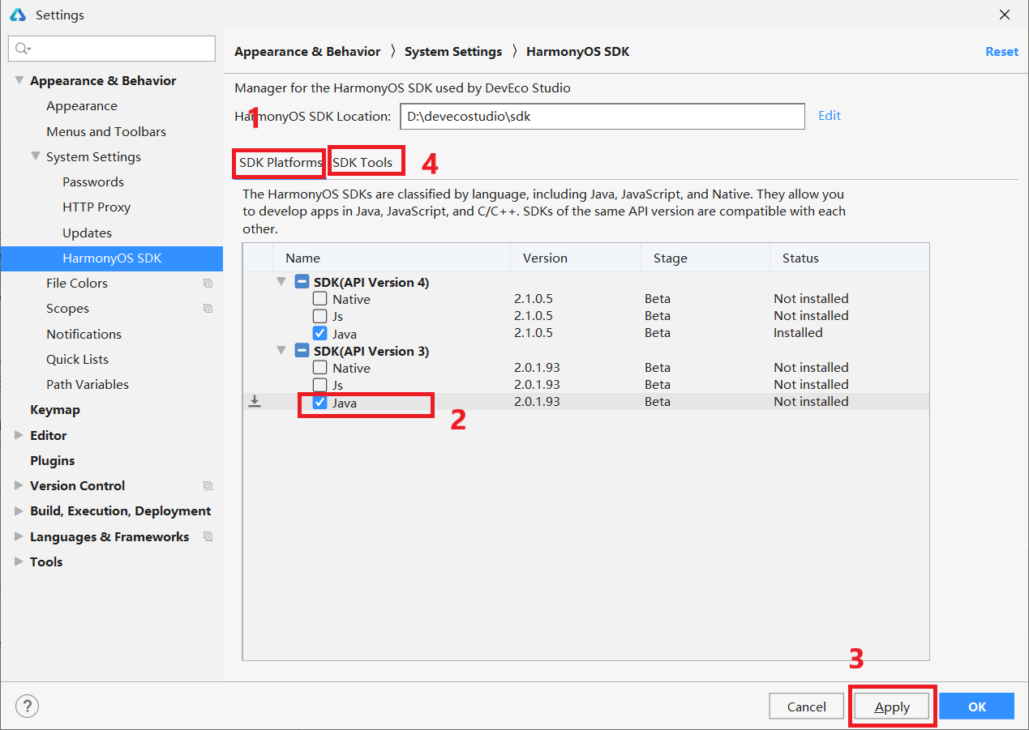
Task: Toggle the SDK(API Version 4) group checkbox
Action: click(302, 282)
